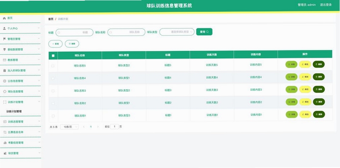Click 管理员 admin in header

click(306, 5)
